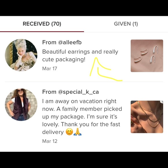Switch to the RECEIVED (70) tab
Image resolution: width=168 pixels, height=168 pixels.
point(42,24)
